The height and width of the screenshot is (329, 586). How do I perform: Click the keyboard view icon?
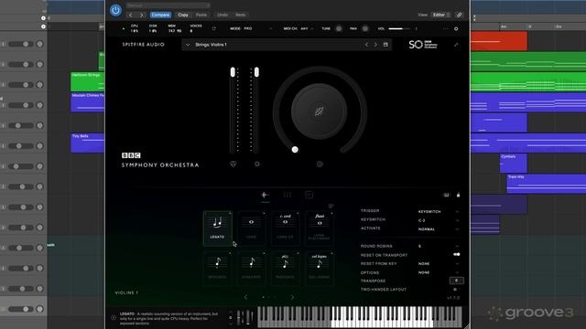coord(446,195)
